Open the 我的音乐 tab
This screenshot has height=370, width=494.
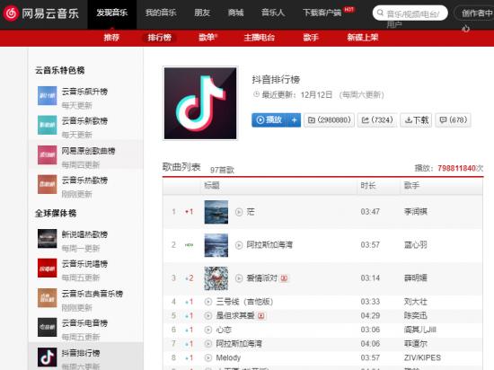[x=161, y=13]
